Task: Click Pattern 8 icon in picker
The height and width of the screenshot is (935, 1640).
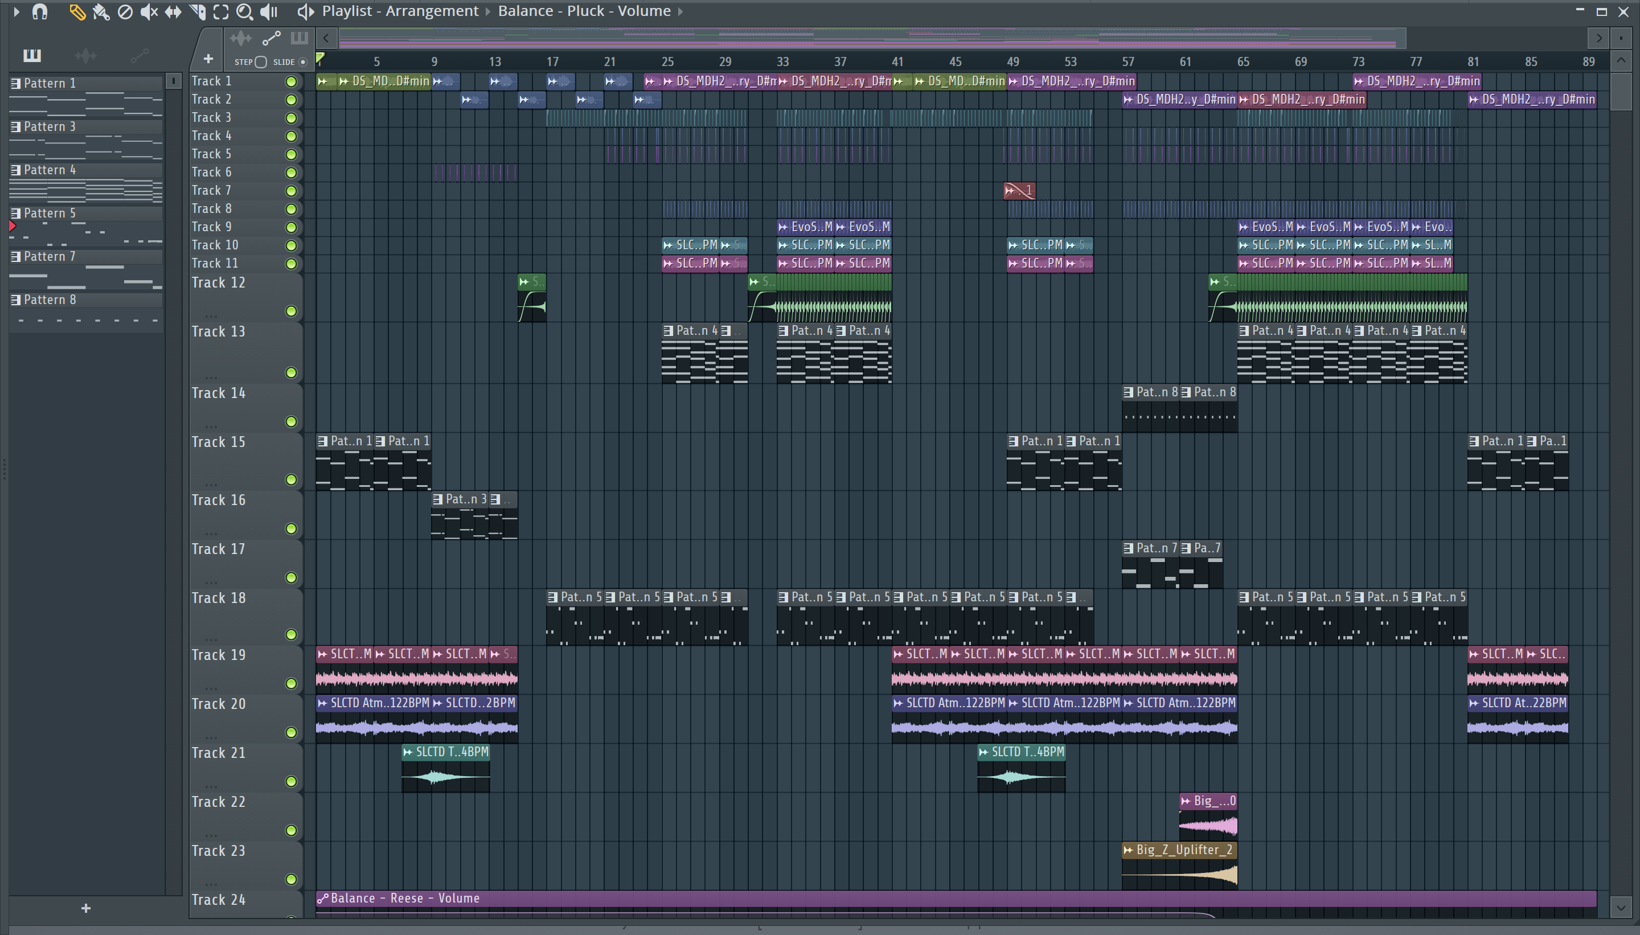Action: tap(16, 300)
